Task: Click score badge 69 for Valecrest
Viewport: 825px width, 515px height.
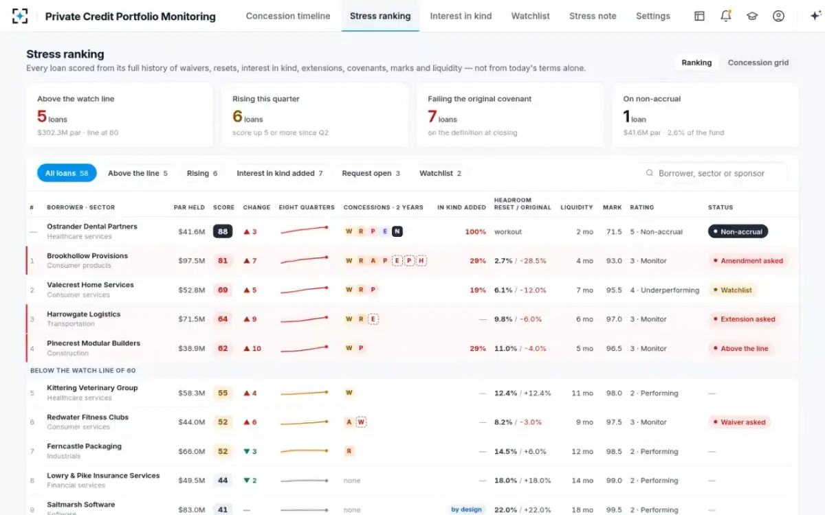Action: coord(223,290)
